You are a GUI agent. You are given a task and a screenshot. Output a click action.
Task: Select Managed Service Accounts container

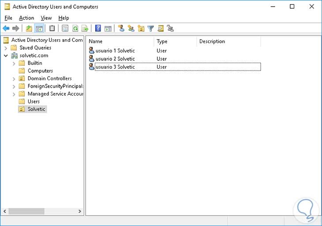coord(56,94)
